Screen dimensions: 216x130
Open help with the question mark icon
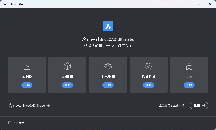(x=198, y=4)
